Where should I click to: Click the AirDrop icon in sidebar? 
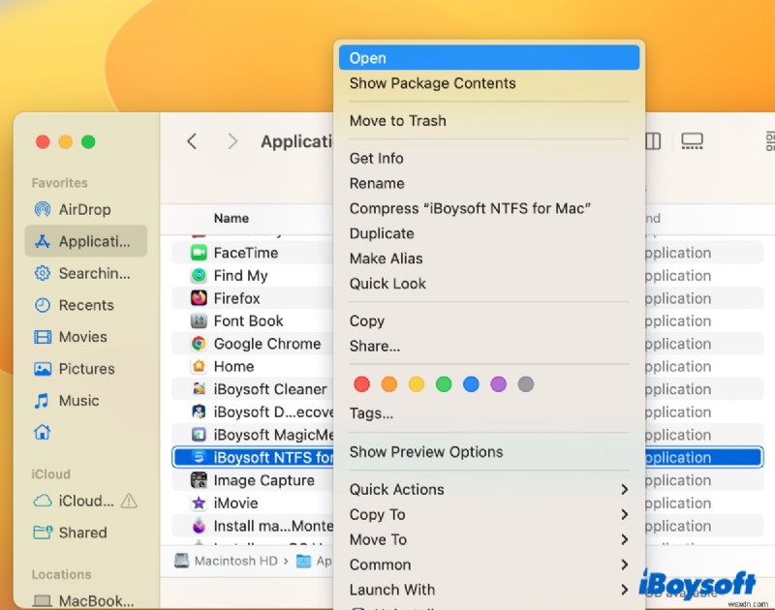click(x=43, y=209)
